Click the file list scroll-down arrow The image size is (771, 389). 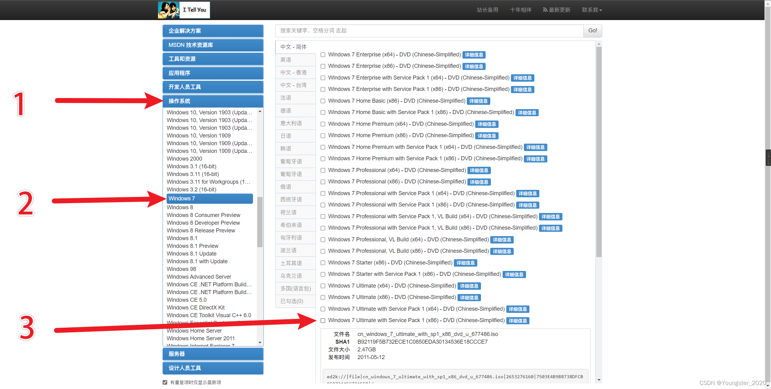599,380
